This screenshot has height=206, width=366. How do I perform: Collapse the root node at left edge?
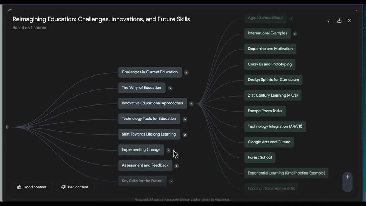click(x=7, y=127)
